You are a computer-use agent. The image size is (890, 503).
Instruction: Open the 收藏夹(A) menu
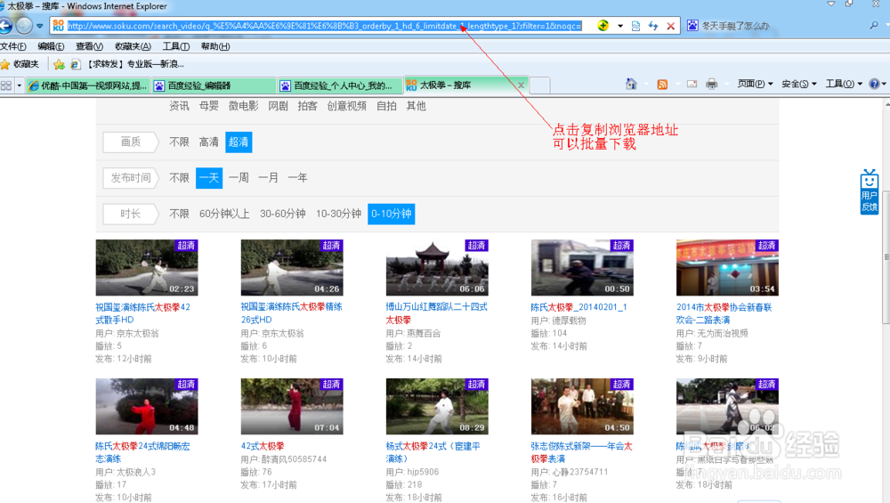[x=133, y=46]
